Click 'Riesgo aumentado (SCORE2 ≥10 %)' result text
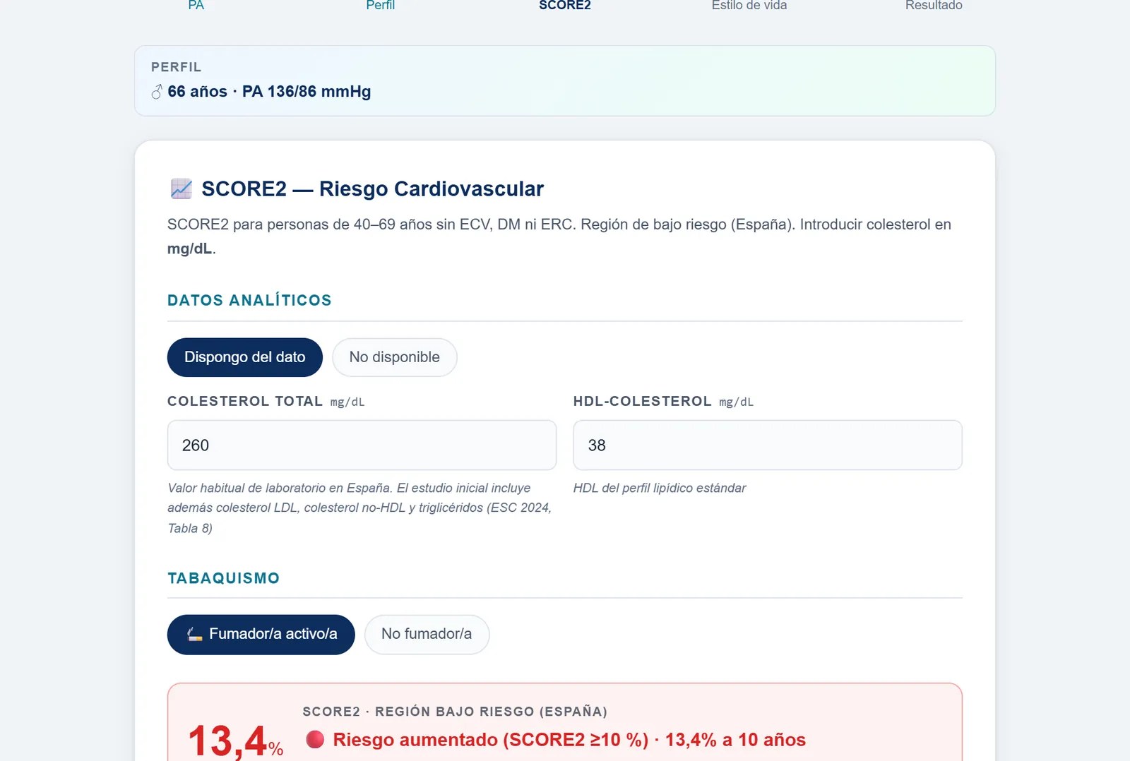Image resolution: width=1130 pixels, height=761 pixels. [x=491, y=740]
